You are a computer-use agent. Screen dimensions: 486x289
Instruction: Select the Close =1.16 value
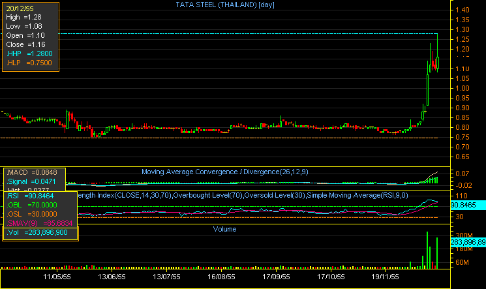(x=25, y=44)
